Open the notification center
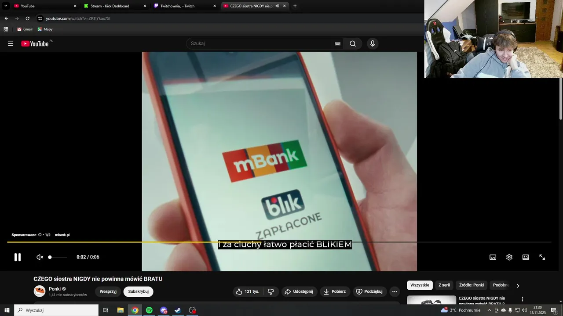Viewport: 563px width, 316px height. click(x=554, y=310)
